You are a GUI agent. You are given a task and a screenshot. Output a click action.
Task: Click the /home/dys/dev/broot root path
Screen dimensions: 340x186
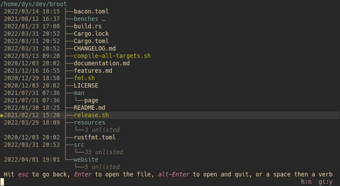coord(34,4)
